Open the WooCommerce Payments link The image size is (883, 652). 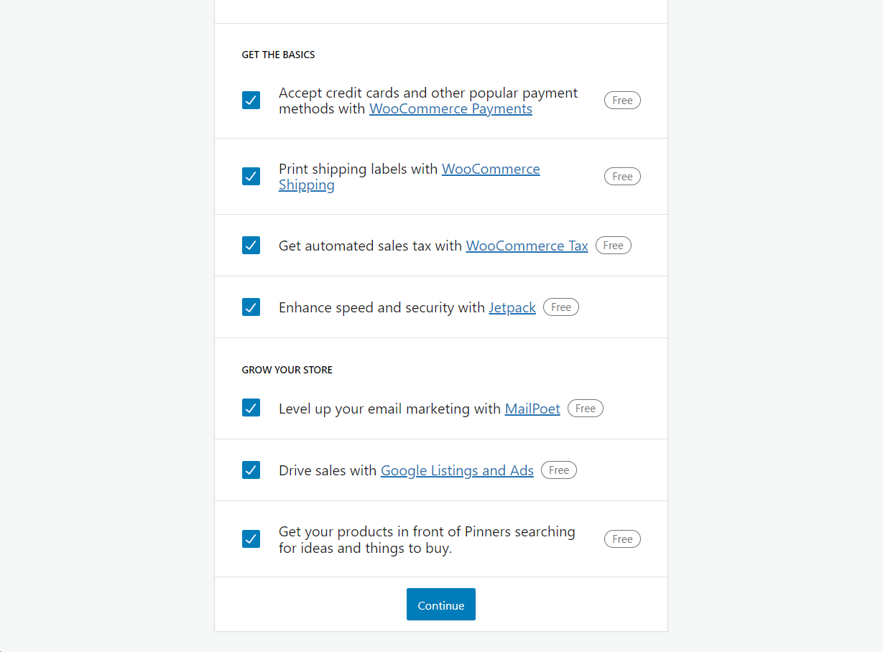click(x=450, y=108)
